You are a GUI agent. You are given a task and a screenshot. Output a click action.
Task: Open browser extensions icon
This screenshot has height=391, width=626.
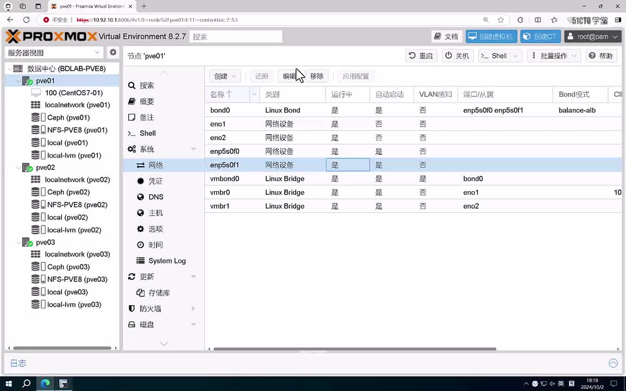coord(520,20)
